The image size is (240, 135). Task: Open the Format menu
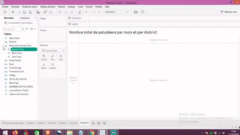(x=89, y=7)
